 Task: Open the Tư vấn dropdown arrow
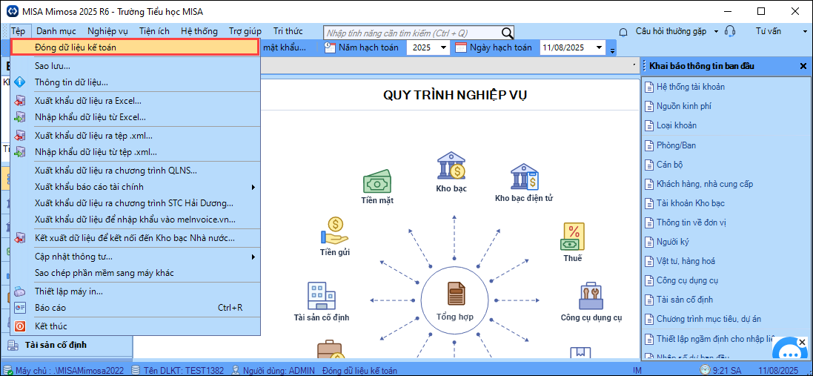806,32
